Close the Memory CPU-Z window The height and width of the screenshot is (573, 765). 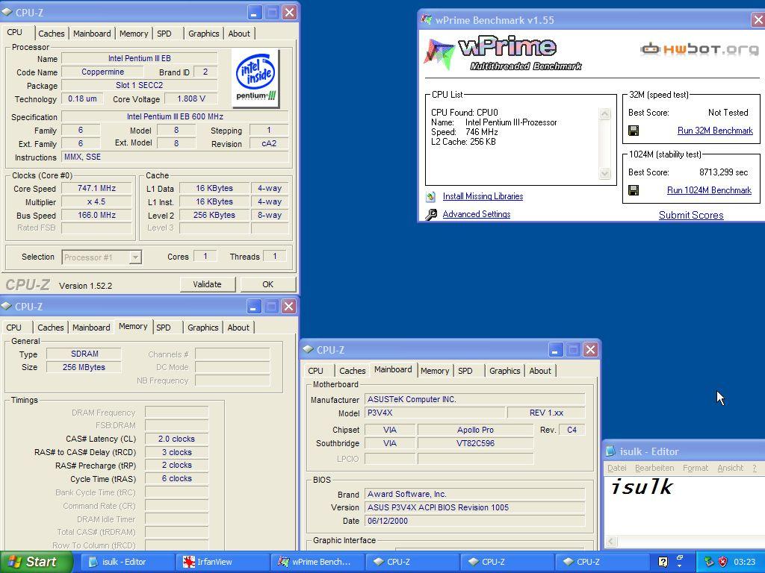(x=289, y=307)
